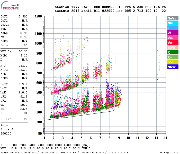Click the 8 MHz frequency axis label
The image size is (180, 154).
[110, 138]
